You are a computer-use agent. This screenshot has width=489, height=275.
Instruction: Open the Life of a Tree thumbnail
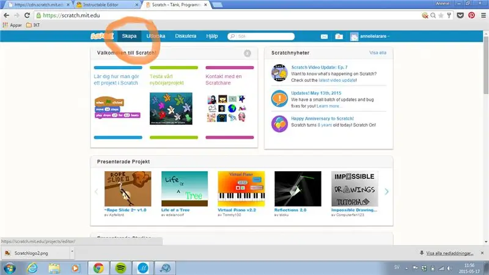[185, 189]
